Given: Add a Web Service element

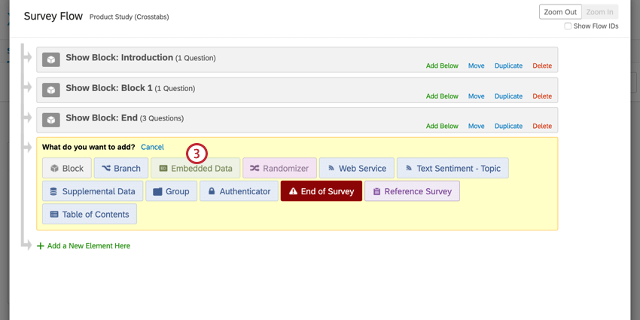Looking at the screenshot, I should click(356, 169).
